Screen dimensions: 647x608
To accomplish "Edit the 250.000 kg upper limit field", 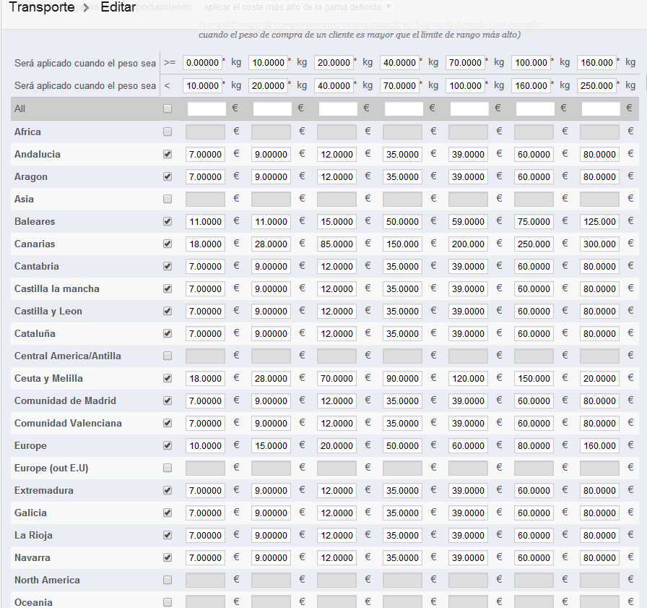I will (596, 86).
